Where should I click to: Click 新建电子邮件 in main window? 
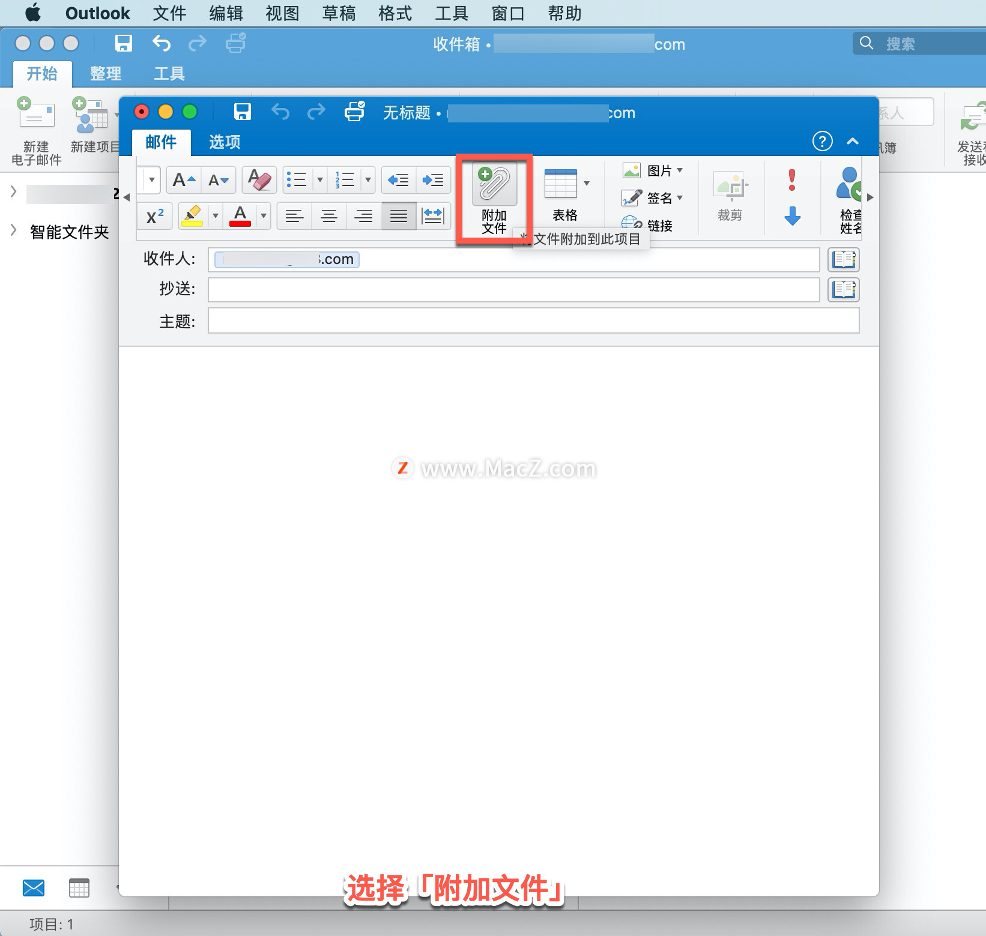(37, 131)
